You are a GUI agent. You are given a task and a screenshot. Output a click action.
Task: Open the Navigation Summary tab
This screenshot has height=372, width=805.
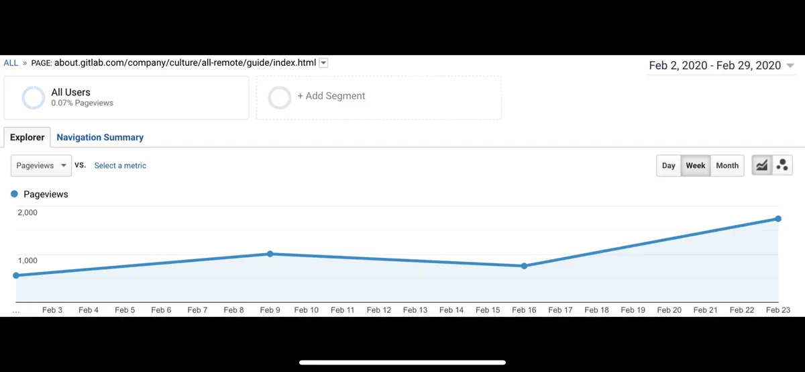(100, 137)
